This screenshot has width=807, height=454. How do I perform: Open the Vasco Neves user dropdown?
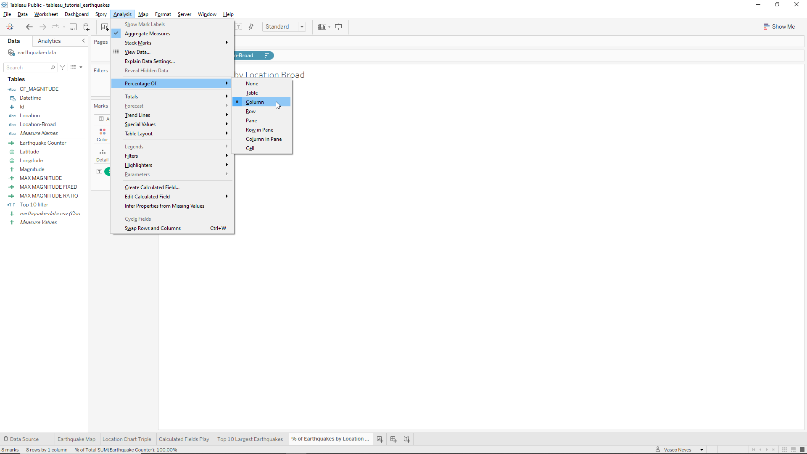click(x=701, y=450)
